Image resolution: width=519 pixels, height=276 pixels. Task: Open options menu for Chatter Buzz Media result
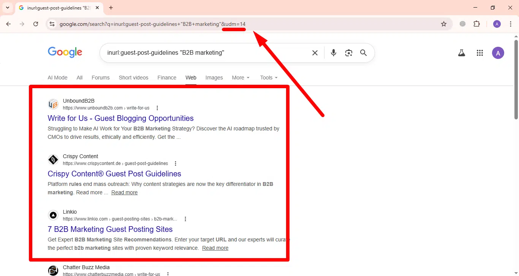click(x=168, y=274)
